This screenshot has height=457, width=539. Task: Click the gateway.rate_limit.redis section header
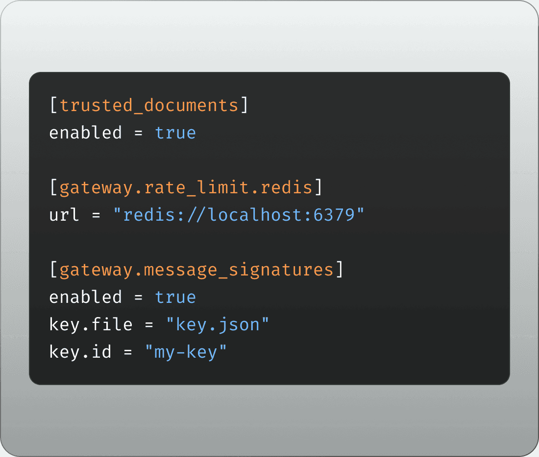[186, 188]
